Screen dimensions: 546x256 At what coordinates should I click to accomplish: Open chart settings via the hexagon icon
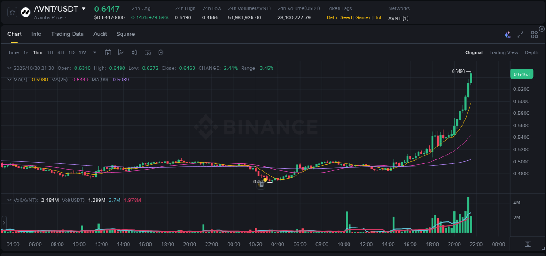tap(161, 52)
